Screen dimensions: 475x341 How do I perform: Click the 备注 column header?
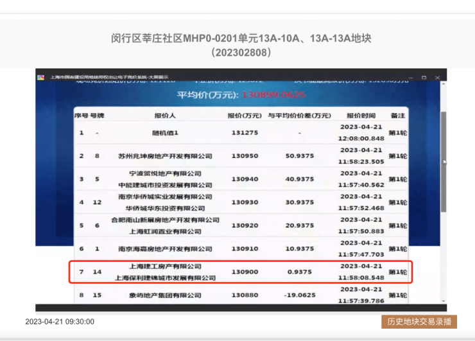(398, 116)
